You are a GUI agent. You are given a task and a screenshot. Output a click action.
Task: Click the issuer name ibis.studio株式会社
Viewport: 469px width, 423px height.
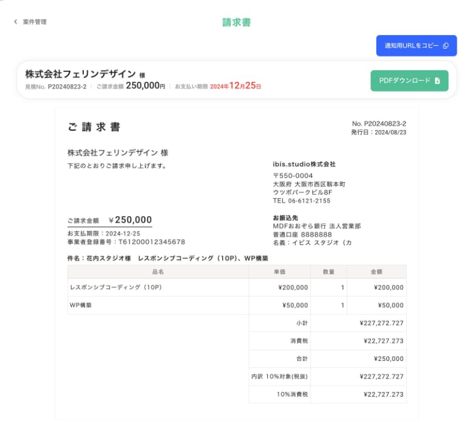pyautogui.click(x=304, y=164)
